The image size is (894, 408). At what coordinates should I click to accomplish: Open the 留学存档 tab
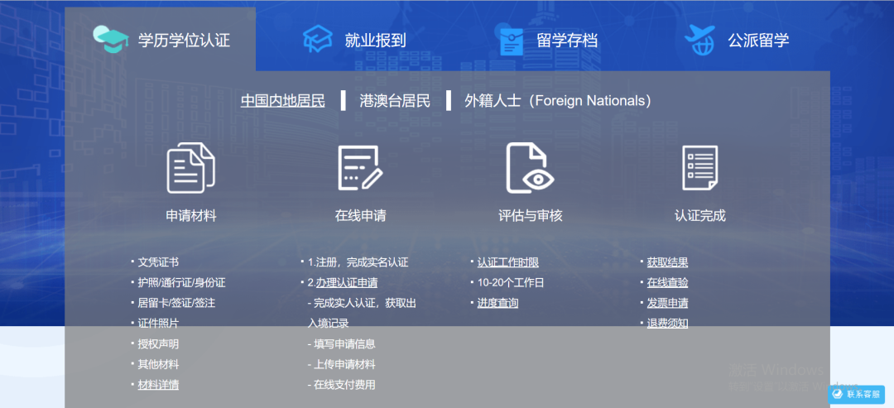tap(566, 41)
